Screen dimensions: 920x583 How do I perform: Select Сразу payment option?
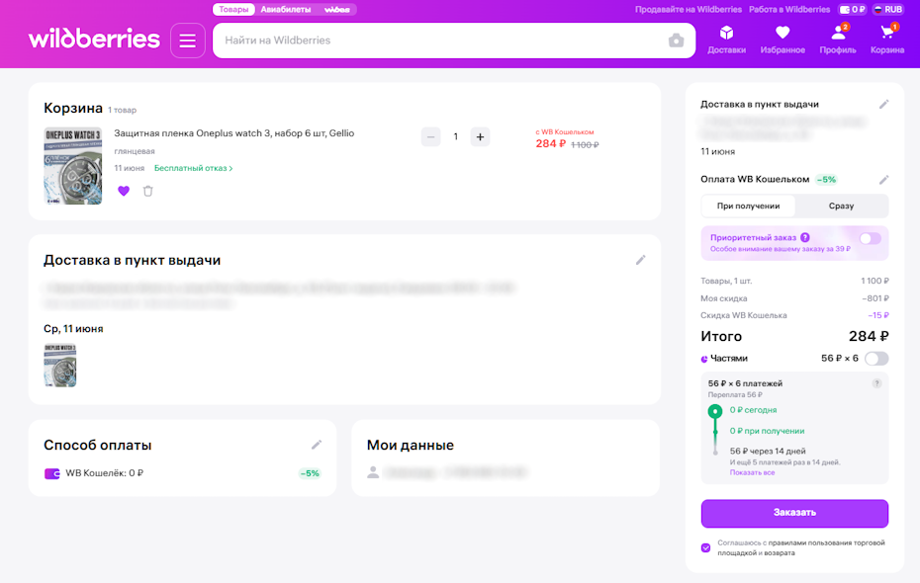pyautogui.click(x=842, y=206)
